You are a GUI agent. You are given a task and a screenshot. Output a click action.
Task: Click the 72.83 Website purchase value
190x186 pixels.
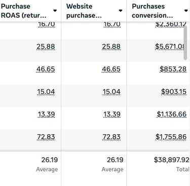[111, 137]
